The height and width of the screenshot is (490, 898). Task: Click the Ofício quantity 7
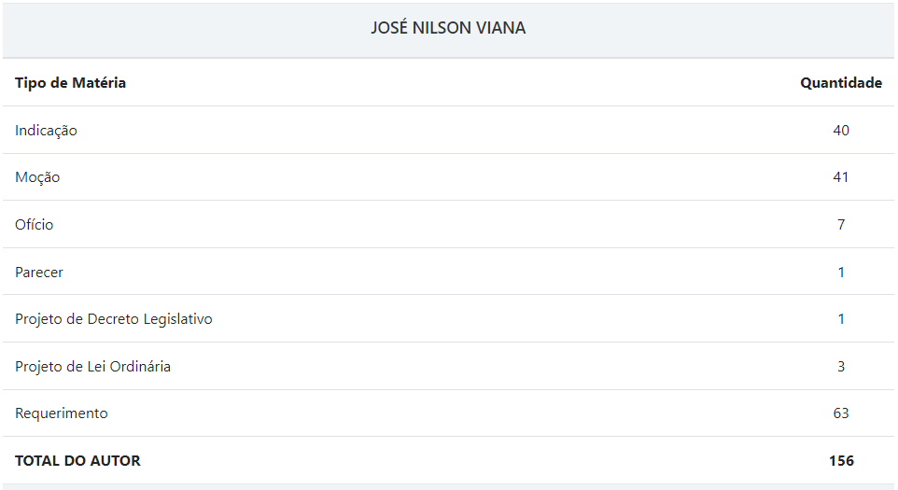coord(841,224)
